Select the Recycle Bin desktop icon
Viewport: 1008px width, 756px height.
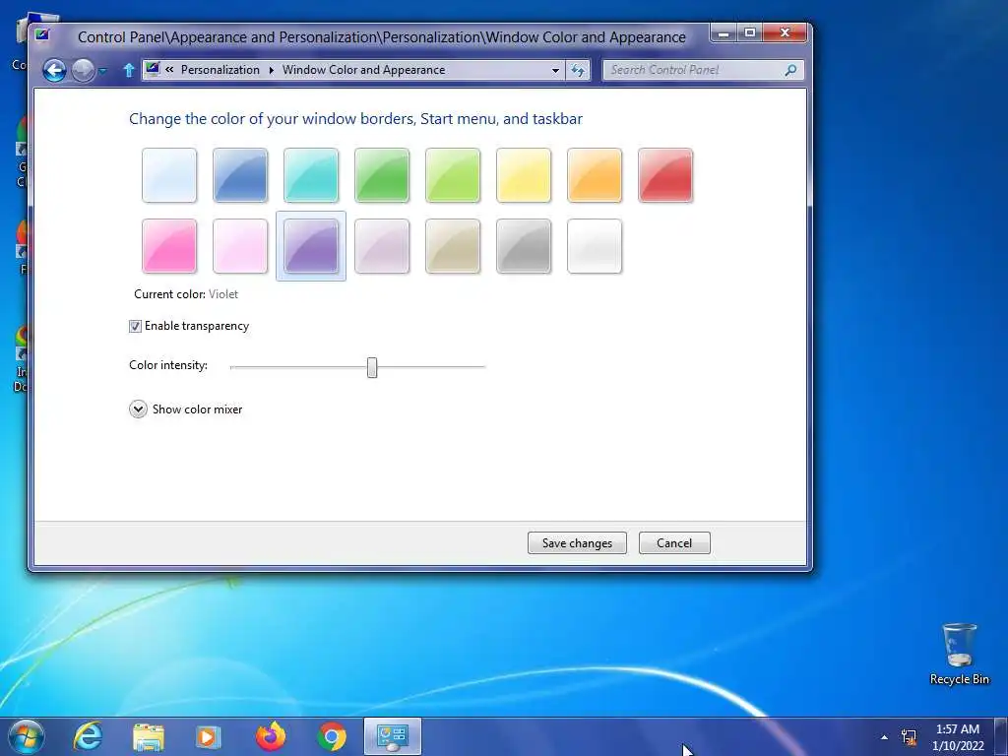pyautogui.click(x=959, y=654)
